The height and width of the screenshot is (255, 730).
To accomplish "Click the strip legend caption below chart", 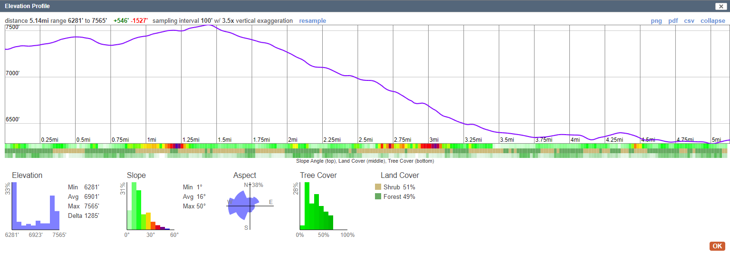I will tap(365, 161).
